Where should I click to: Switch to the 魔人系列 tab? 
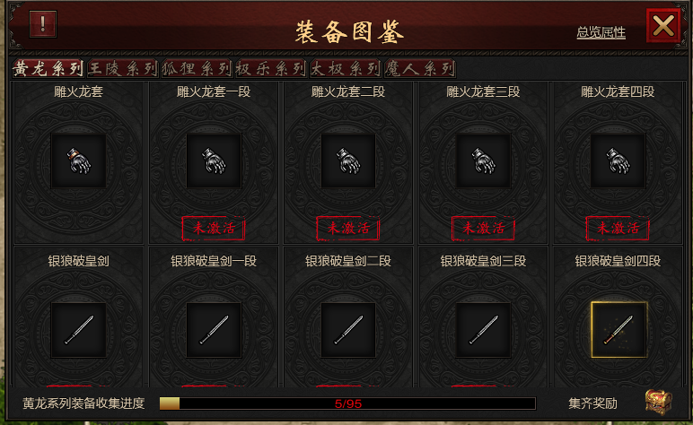tap(419, 68)
